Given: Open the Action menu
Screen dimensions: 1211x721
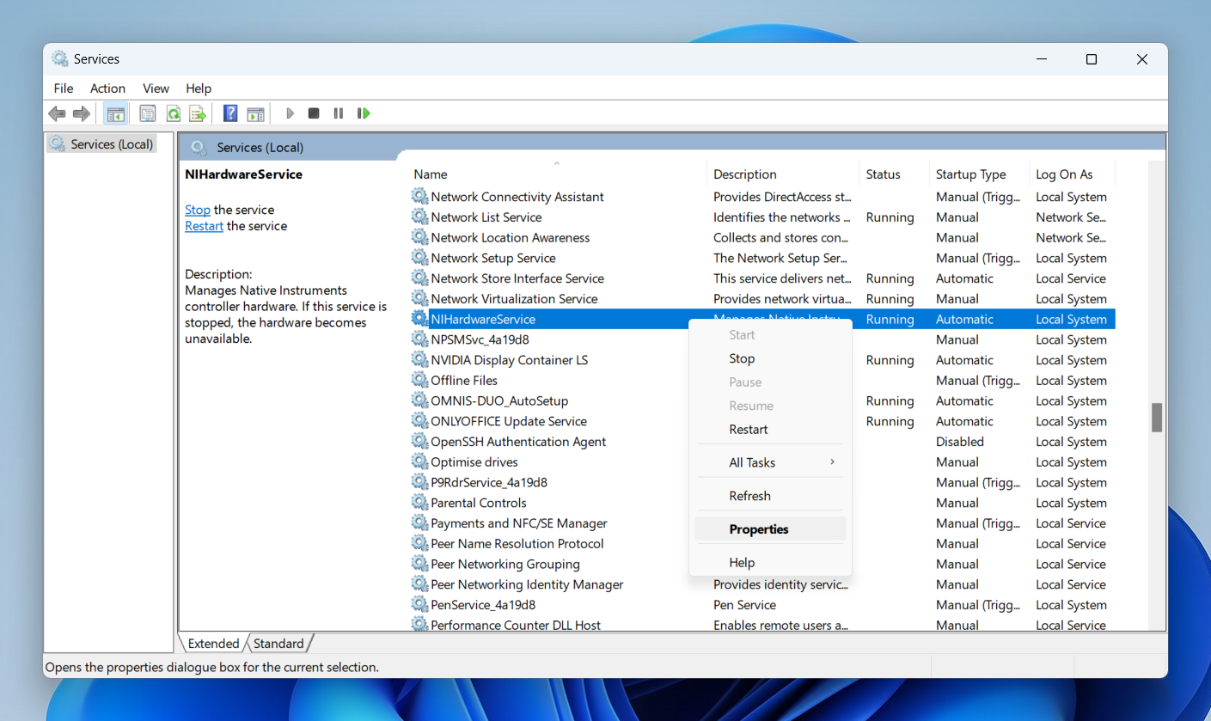Looking at the screenshot, I should (107, 89).
